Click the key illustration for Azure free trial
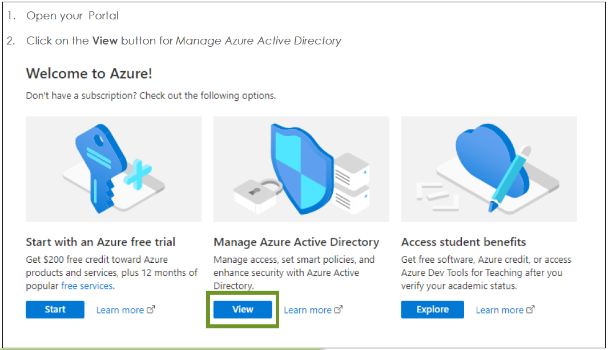This screenshot has width=608, height=350. 114,169
